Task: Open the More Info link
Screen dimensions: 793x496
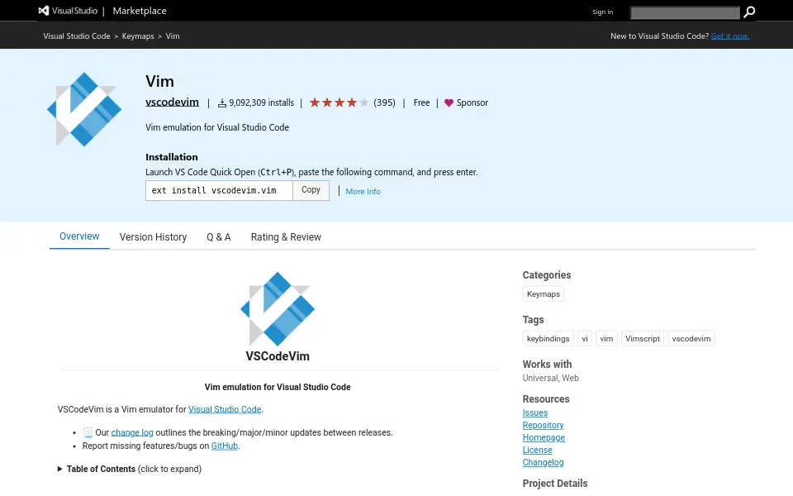Action: [x=363, y=191]
